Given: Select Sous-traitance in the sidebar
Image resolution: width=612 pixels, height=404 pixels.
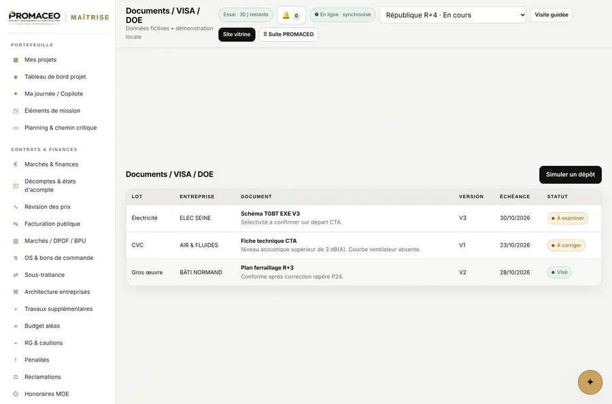Looking at the screenshot, I should (x=44, y=275).
